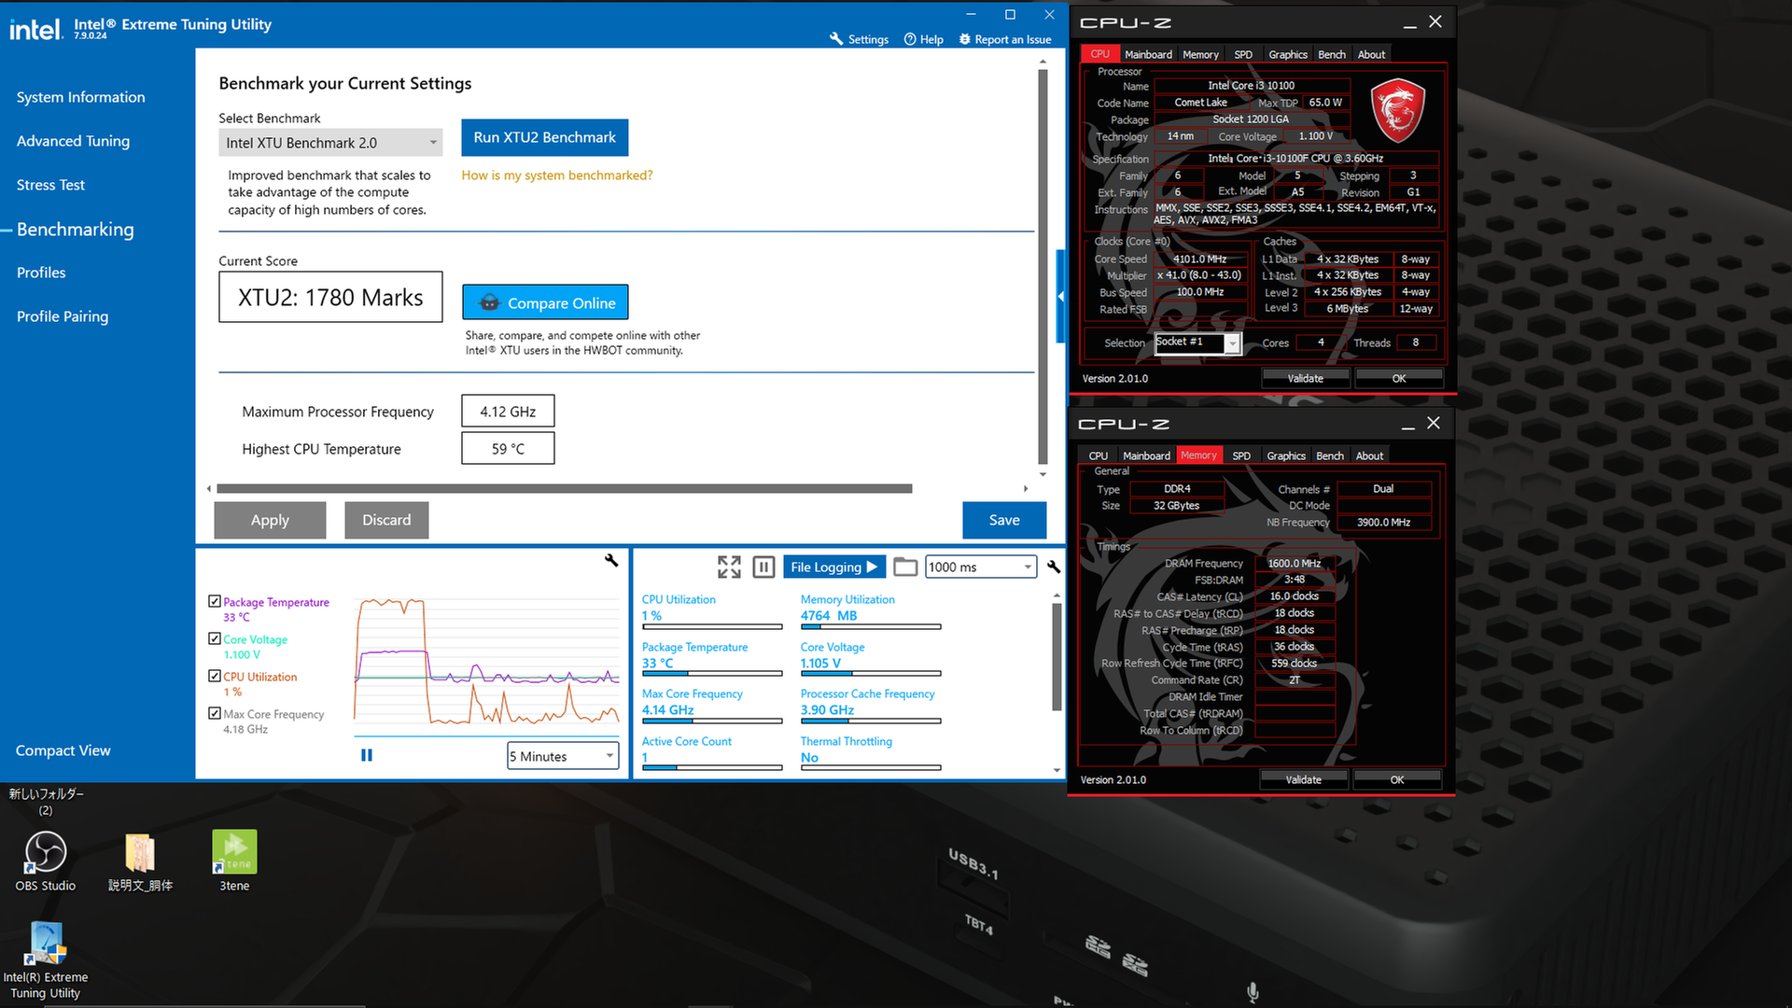Screen dimensions: 1792x1008
Task: Click the Thermal Throttling No value
Action: click(x=809, y=757)
